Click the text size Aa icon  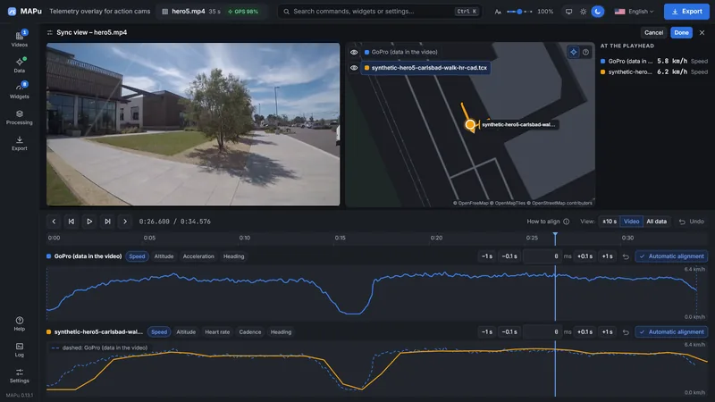(498, 12)
